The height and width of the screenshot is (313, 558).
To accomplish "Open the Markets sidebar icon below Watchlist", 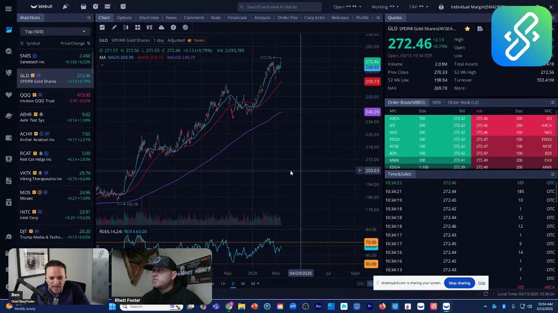I will [9, 51].
